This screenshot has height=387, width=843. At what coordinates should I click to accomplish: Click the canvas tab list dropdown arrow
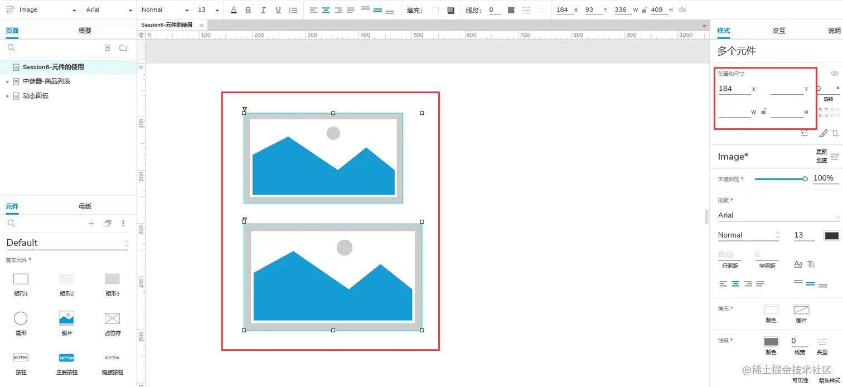pos(704,26)
